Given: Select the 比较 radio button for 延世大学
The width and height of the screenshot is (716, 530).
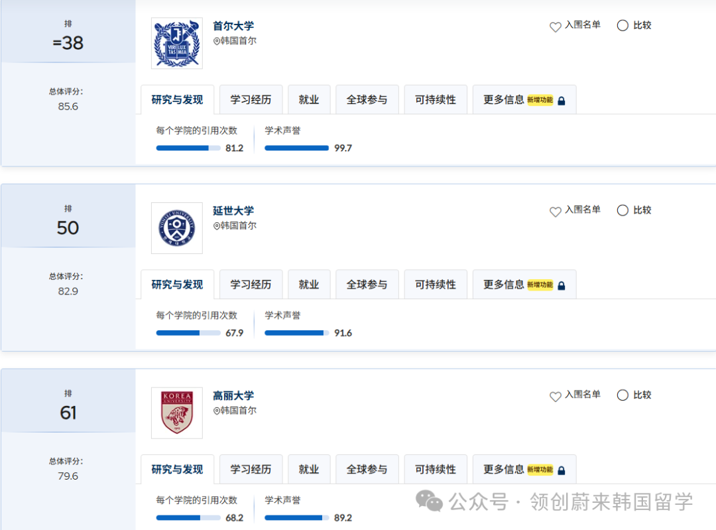Looking at the screenshot, I should [x=623, y=210].
